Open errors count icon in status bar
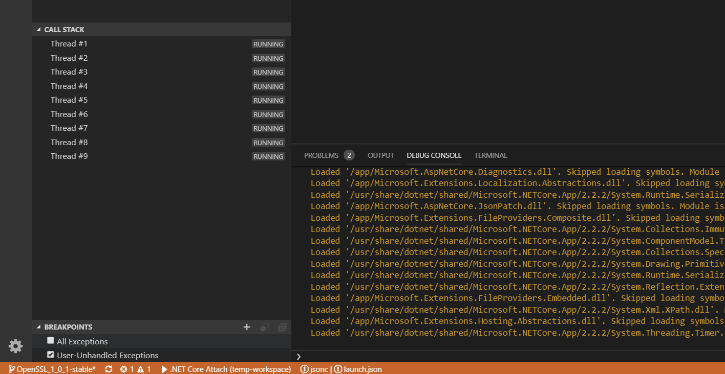Screen dimensions: 725x374 [x=123, y=369]
